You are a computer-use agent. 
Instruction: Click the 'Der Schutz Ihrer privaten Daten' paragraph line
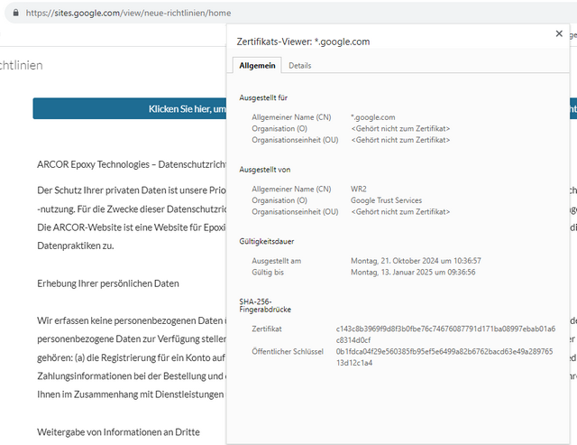pyautogui.click(x=132, y=190)
